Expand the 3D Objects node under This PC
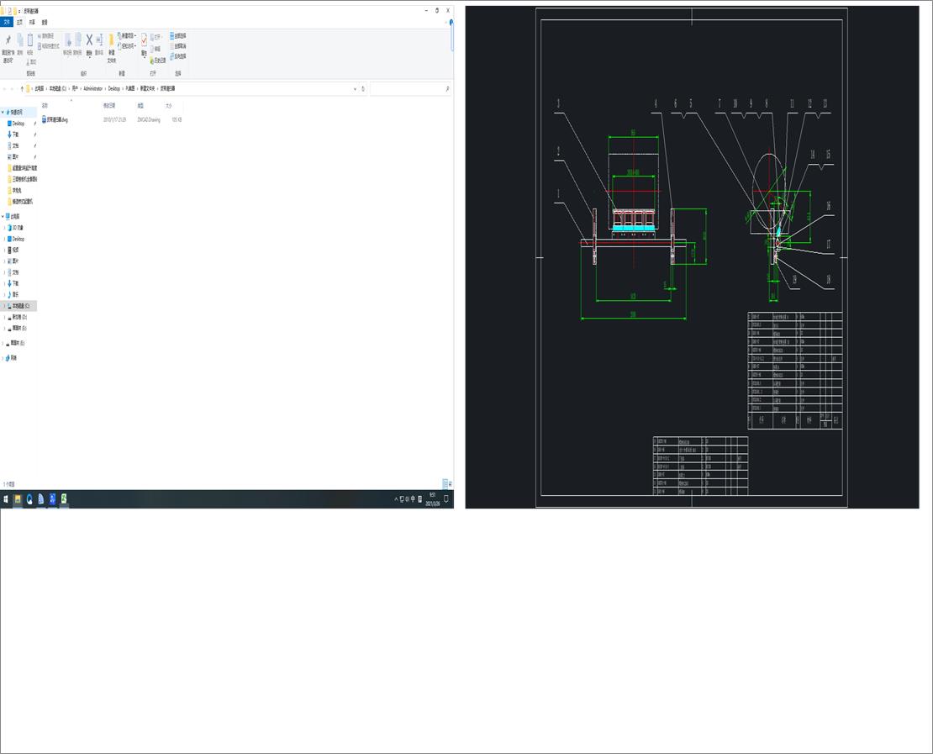The image size is (933, 754). click(5, 228)
